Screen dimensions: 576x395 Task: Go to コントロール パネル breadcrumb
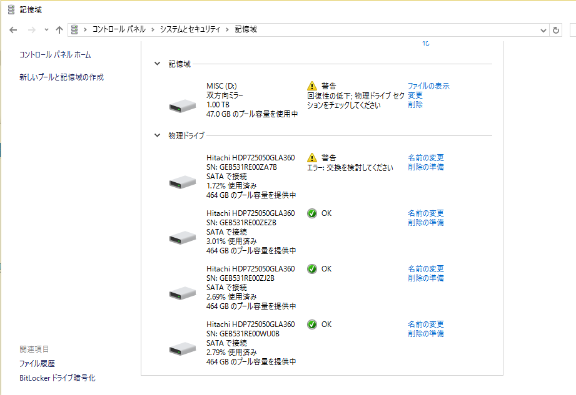click(119, 29)
